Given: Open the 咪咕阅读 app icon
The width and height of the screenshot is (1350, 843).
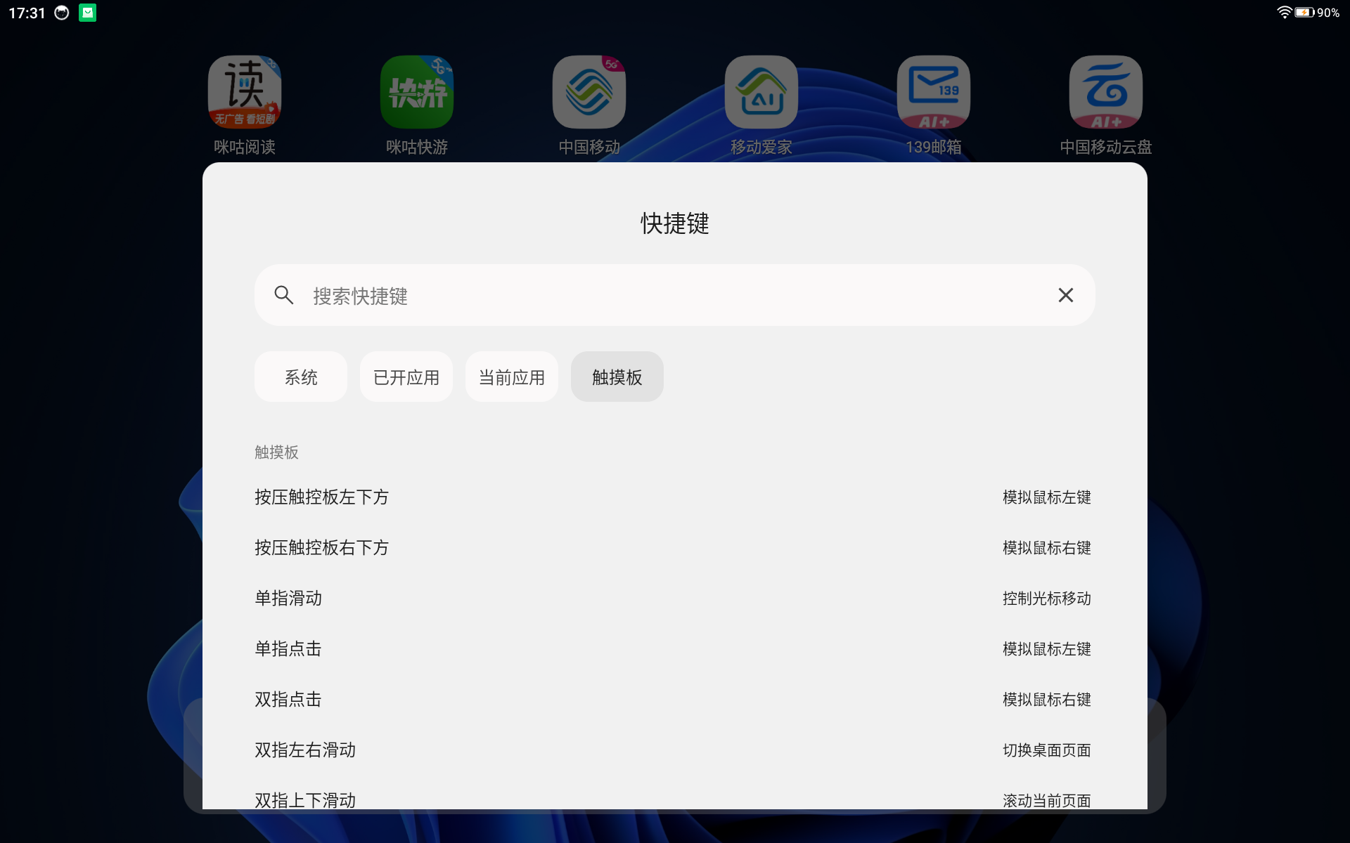Looking at the screenshot, I should 245,92.
